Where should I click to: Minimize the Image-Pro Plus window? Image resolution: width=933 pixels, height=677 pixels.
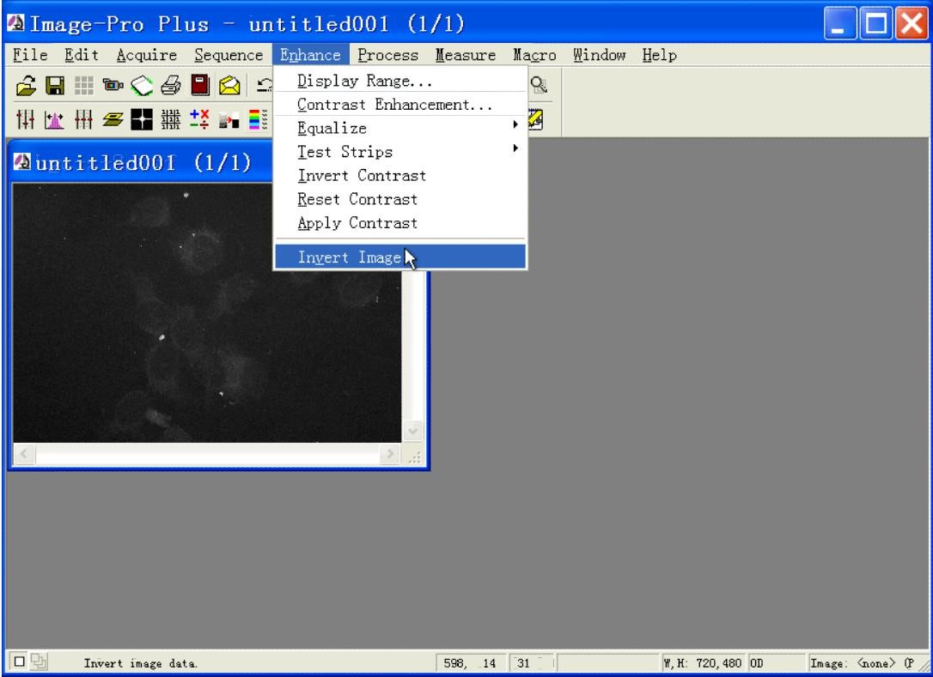coord(840,24)
